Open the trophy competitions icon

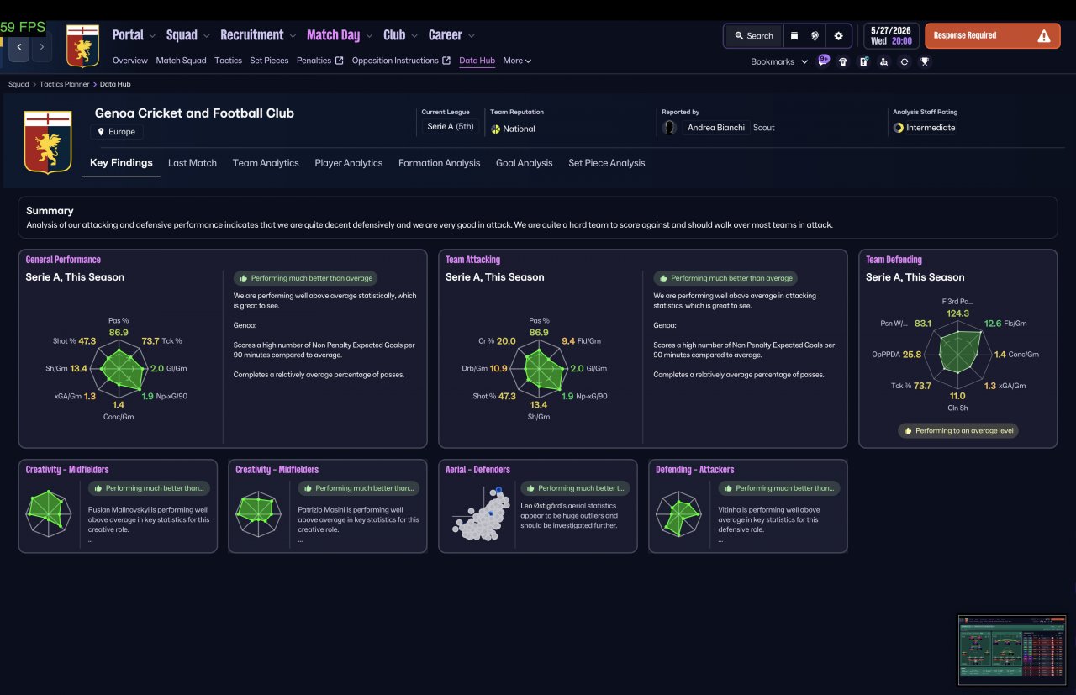[924, 61]
